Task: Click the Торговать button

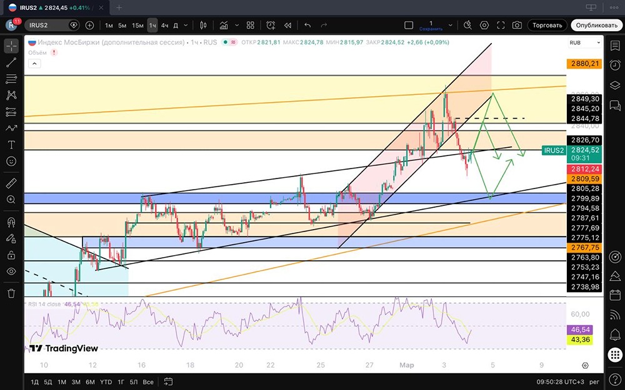Action: click(x=547, y=26)
